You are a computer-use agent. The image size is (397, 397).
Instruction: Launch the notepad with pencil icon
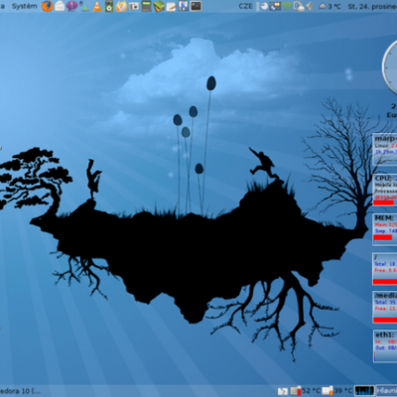tap(172, 6)
